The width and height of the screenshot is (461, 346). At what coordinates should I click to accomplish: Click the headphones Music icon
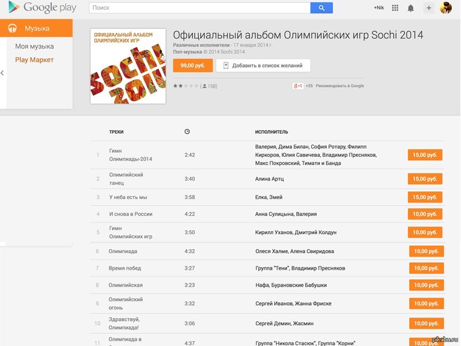pyautogui.click(x=12, y=28)
